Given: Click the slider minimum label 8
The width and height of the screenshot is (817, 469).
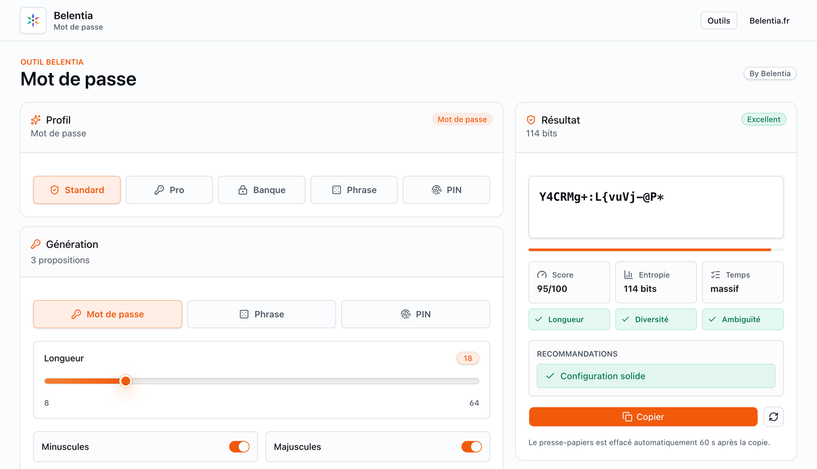Looking at the screenshot, I should click(x=46, y=403).
